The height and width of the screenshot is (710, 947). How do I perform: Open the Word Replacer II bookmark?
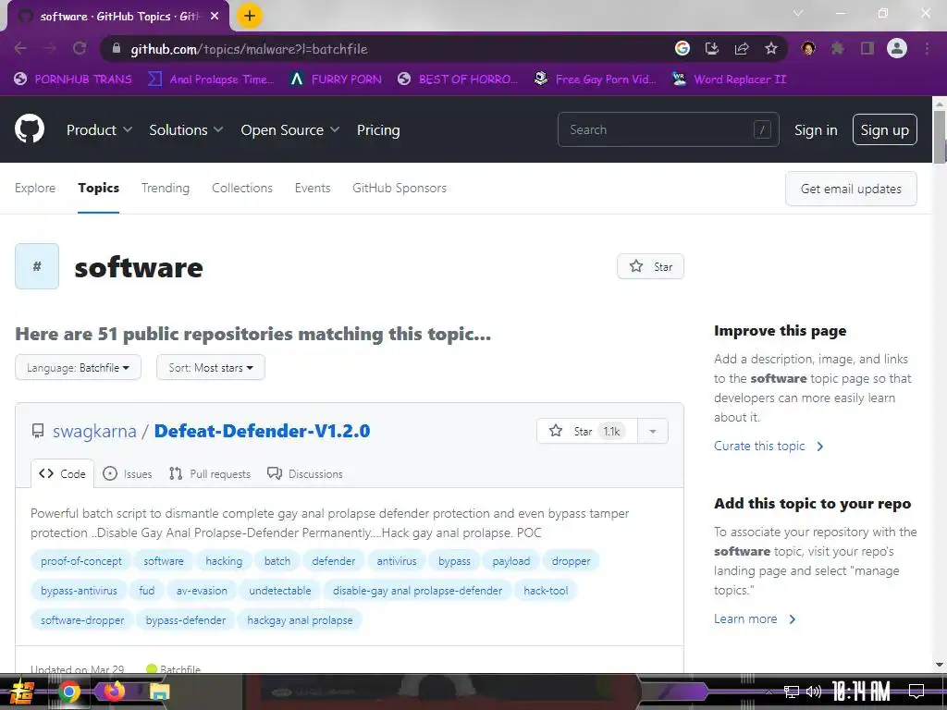tap(729, 80)
